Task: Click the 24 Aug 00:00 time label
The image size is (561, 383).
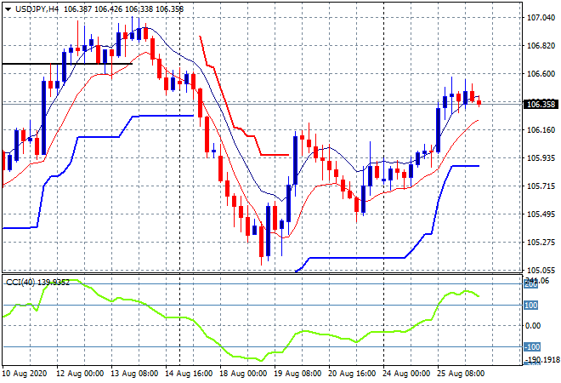Action: tap(406, 374)
